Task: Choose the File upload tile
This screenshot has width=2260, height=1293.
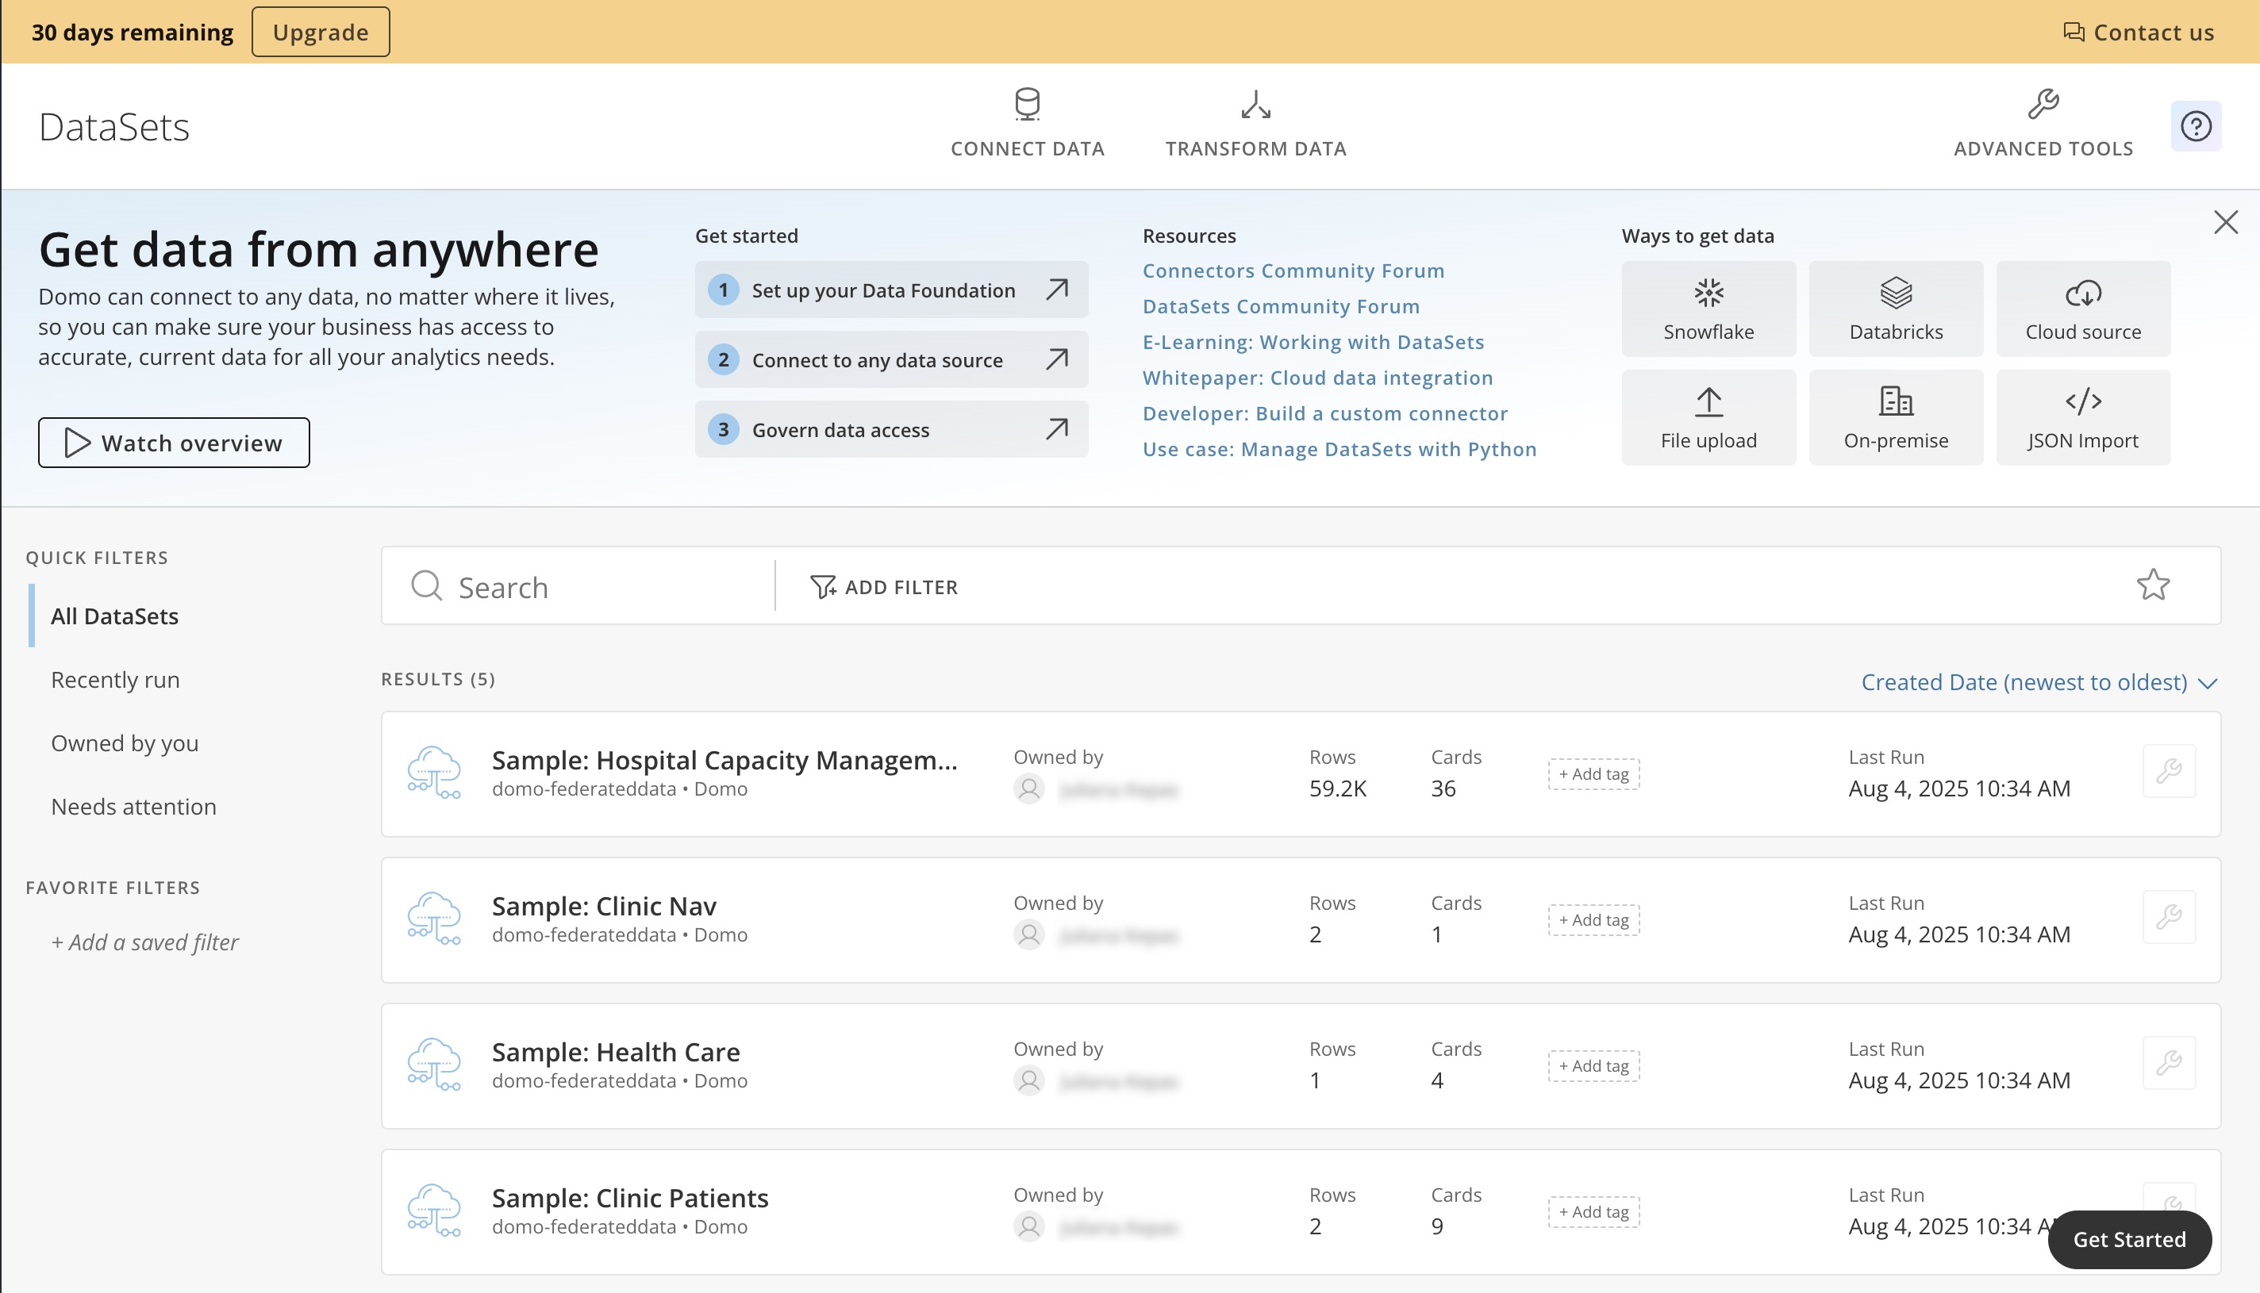Action: (x=1708, y=417)
